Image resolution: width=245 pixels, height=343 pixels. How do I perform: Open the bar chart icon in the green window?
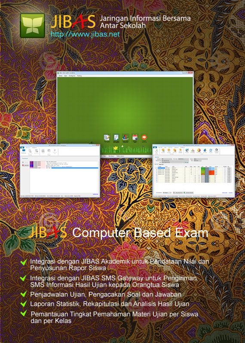point(126,138)
